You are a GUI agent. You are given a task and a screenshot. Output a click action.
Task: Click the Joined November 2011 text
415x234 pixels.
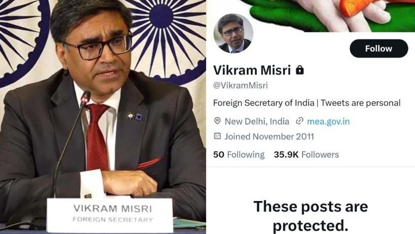pyautogui.click(x=269, y=136)
